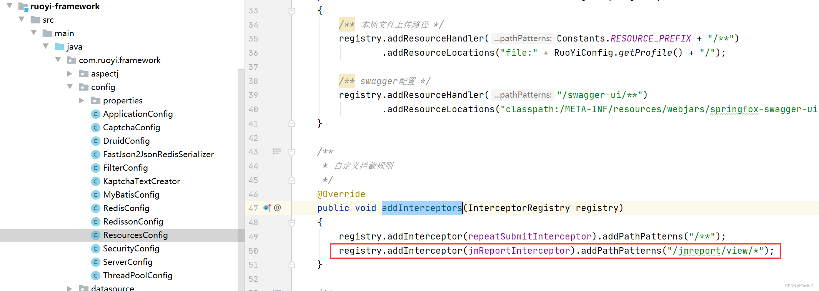Click the getProfile() method call
This screenshot has height=291, width=819.
click(x=651, y=53)
